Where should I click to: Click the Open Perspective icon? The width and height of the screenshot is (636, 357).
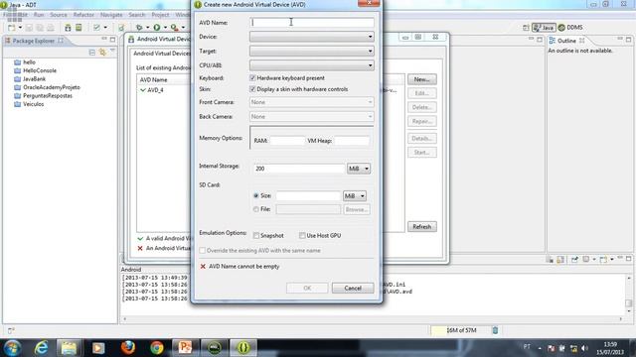526,28
